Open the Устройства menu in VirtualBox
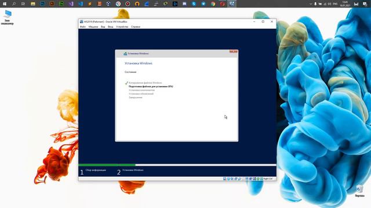 (122, 27)
